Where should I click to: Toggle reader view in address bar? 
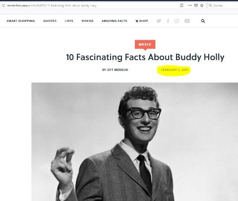point(181,5)
